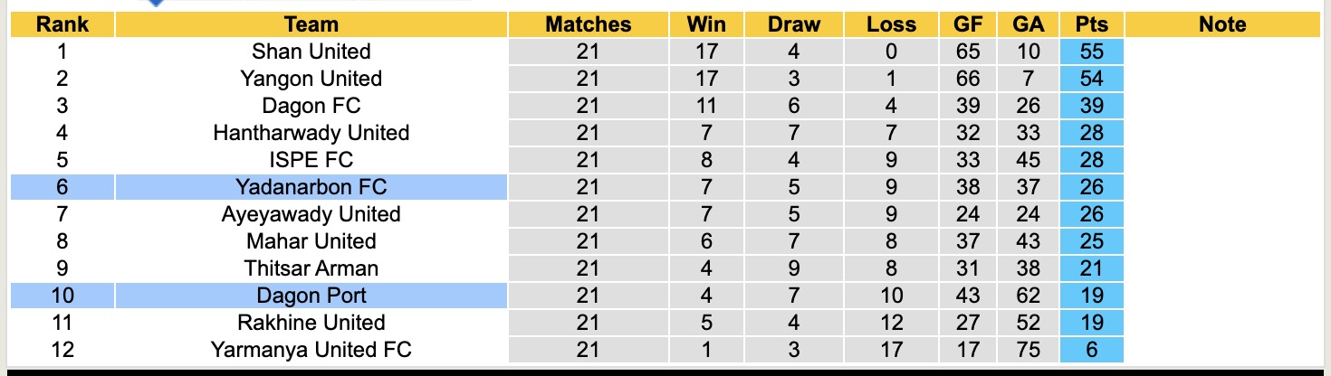Open Mahar United team link
This screenshot has height=376, width=1331.
pos(311,241)
